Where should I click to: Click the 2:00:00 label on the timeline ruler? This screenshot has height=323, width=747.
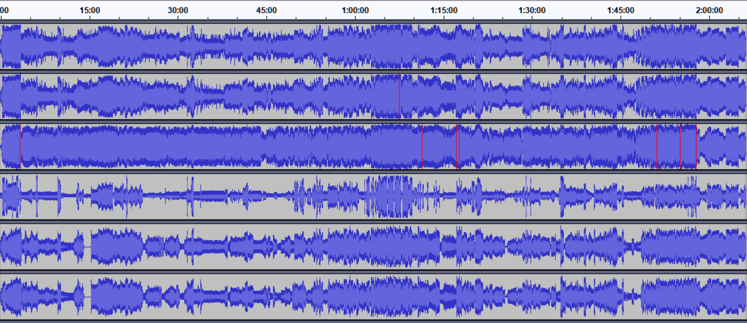(709, 10)
